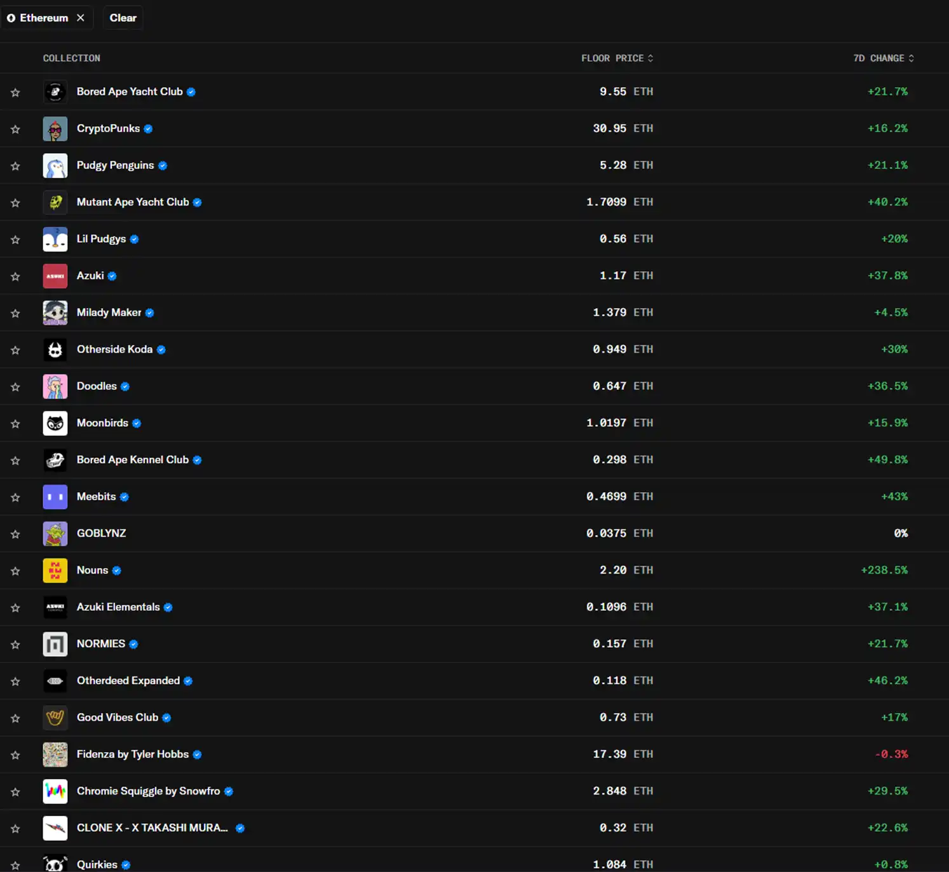Image resolution: width=949 pixels, height=872 pixels.
Task: Go to the CryptoPunks collection name
Action: pyautogui.click(x=108, y=128)
